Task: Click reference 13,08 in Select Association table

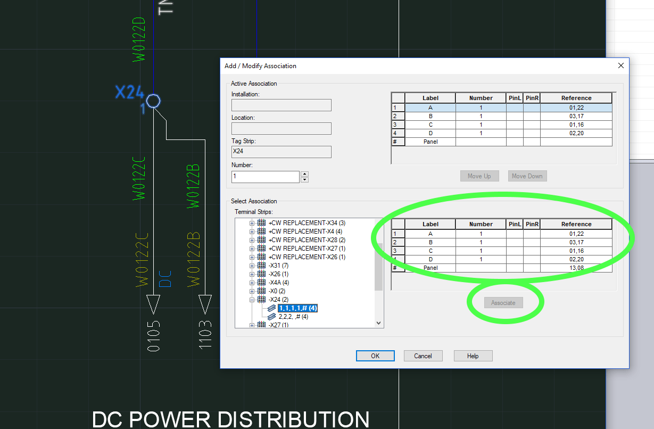Action: coord(576,268)
